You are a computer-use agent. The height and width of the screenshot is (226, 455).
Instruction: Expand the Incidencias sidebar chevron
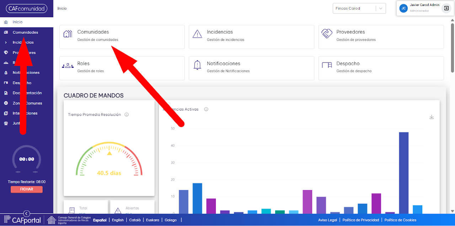pos(6,42)
